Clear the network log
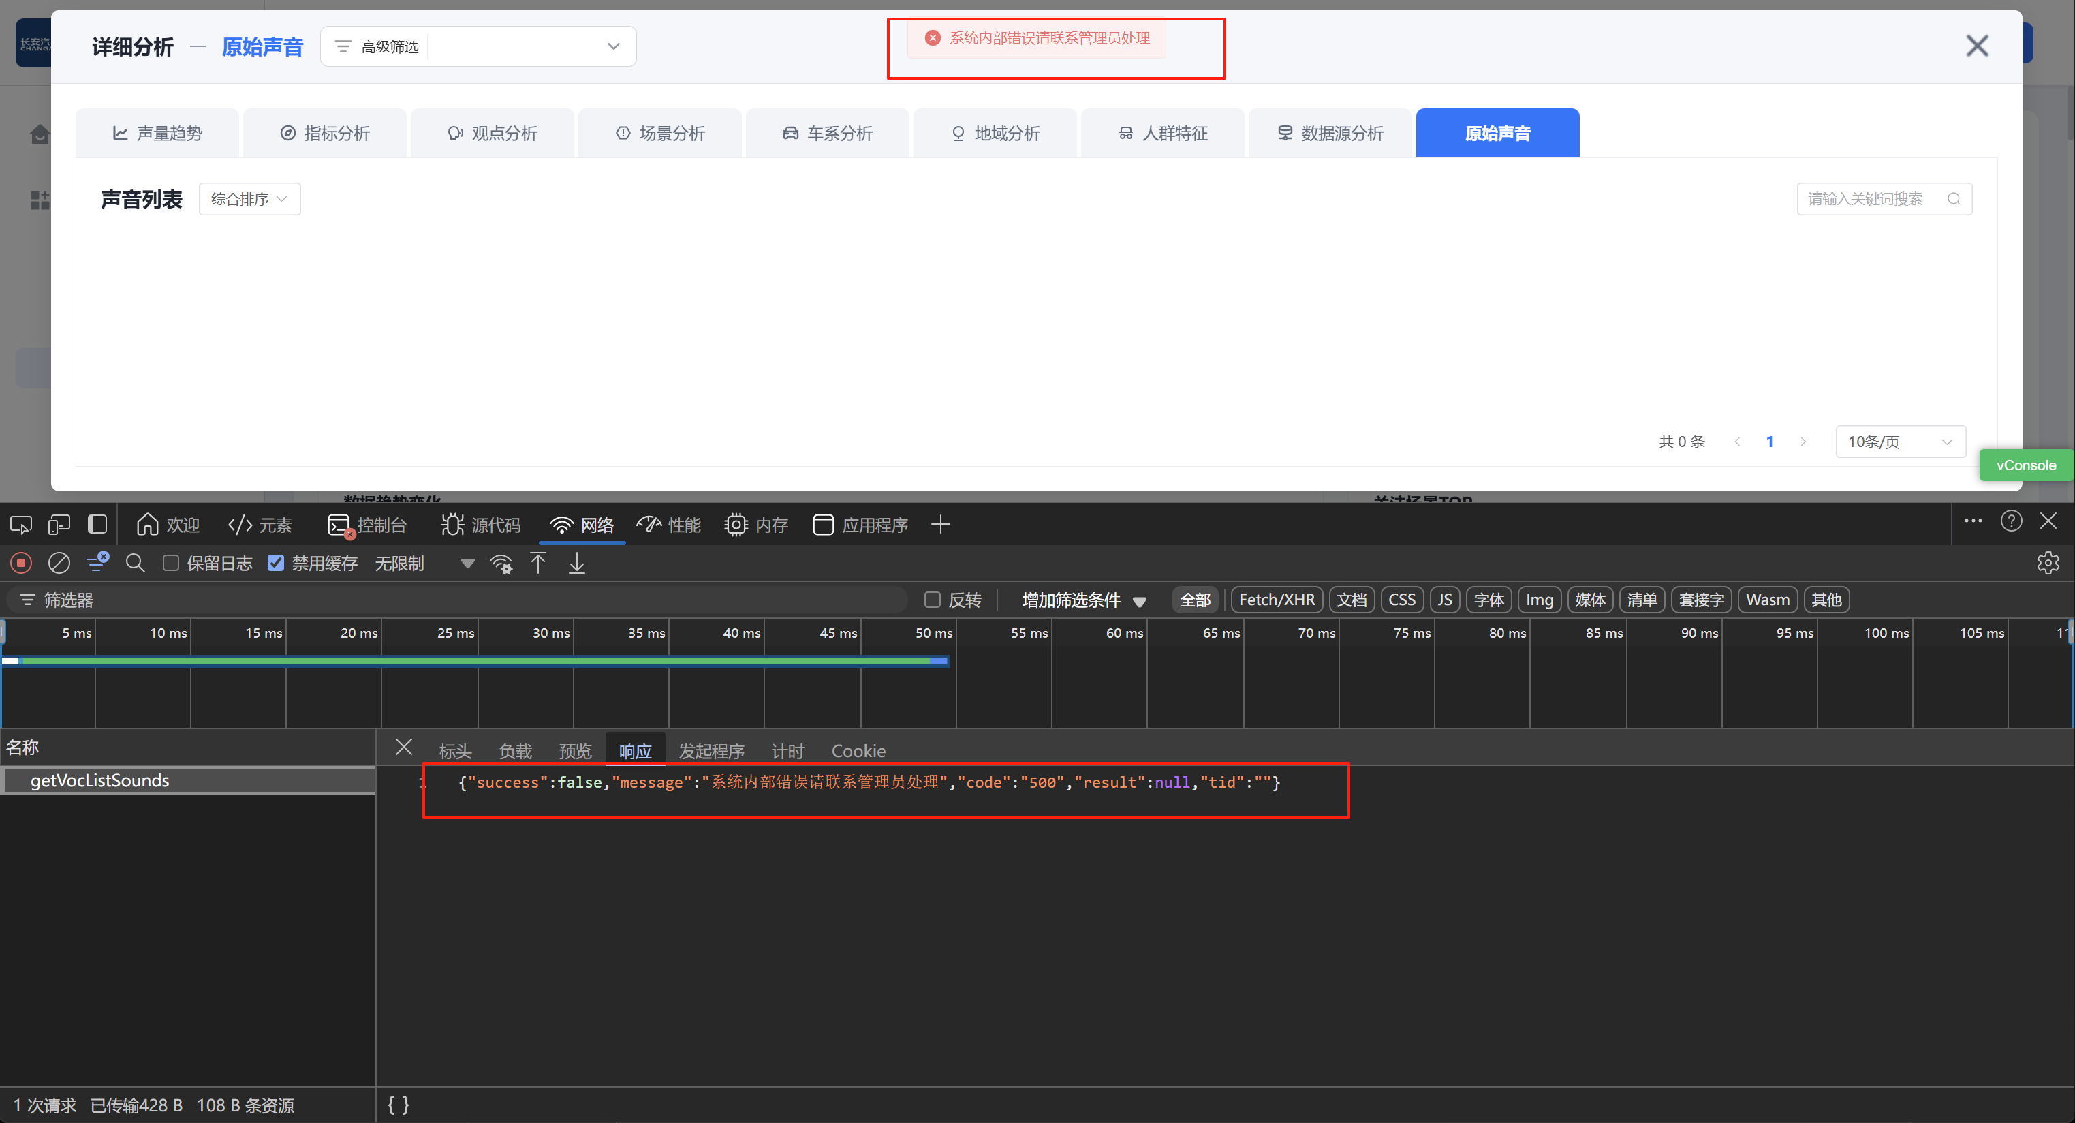 59,563
